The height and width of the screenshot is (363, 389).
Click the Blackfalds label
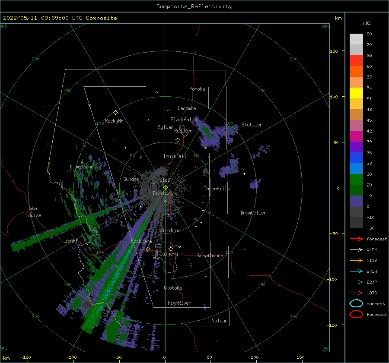click(x=184, y=120)
